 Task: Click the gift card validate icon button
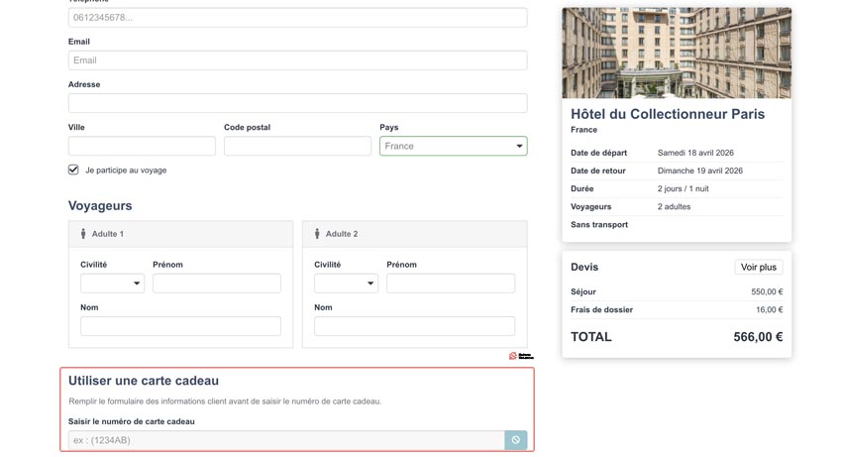click(x=515, y=440)
